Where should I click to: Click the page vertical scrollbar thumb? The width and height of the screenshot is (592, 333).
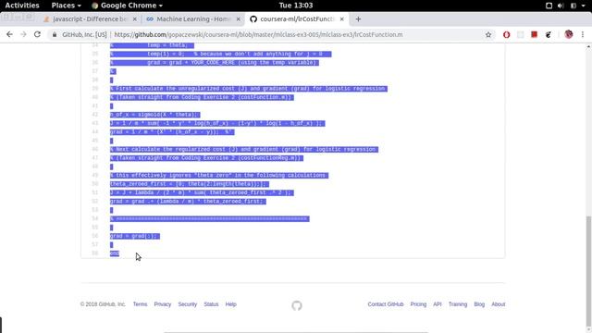(588, 272)
